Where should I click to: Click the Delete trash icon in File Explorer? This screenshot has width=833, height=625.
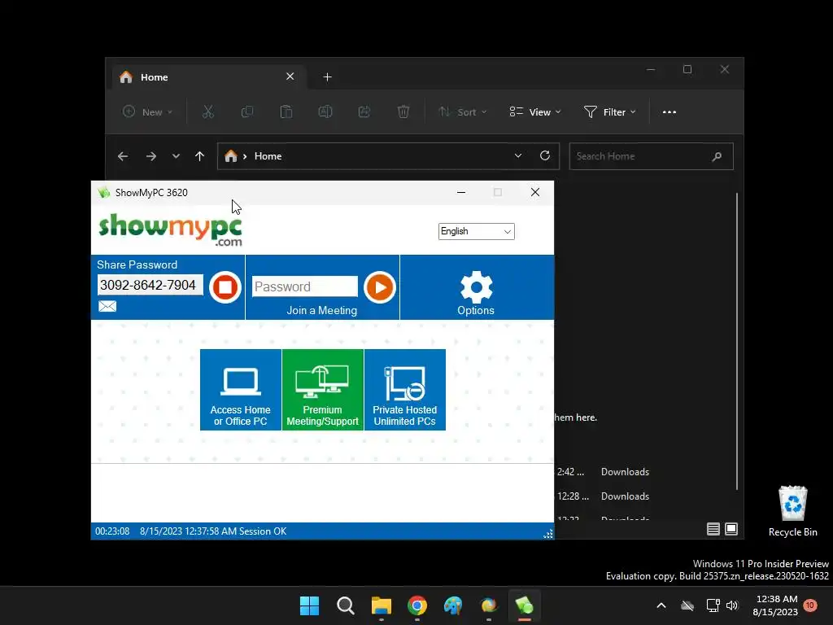[x=403, y=111]
